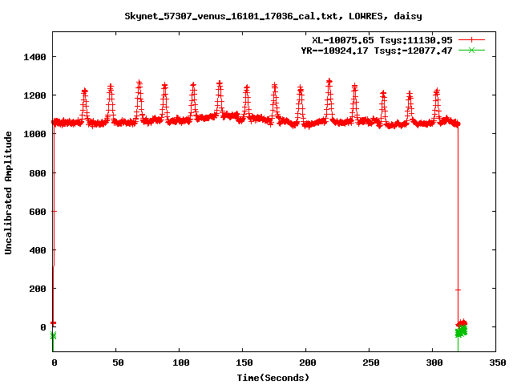
Task: Click y-axis tick label 600
Action: tap(38, 212)
